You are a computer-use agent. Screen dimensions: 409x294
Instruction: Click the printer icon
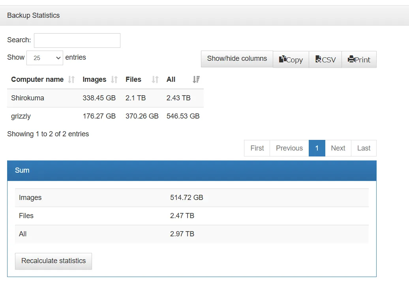pyautogui.click(x=351, y=59)
